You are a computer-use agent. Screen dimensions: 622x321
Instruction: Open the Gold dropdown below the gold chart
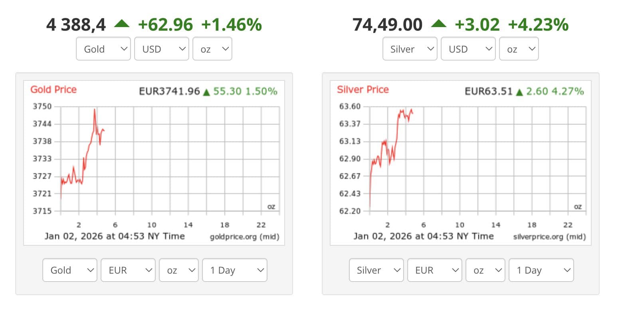(x=70, y=270)
